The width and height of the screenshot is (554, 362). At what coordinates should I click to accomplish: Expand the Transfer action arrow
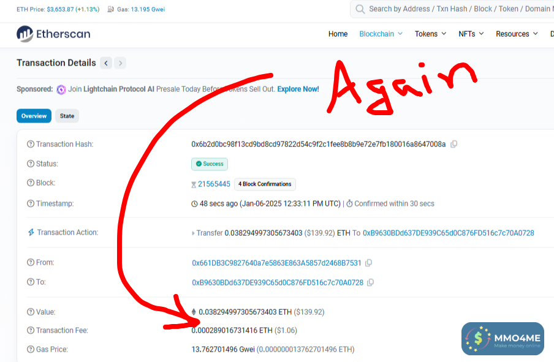coord(193,233)
